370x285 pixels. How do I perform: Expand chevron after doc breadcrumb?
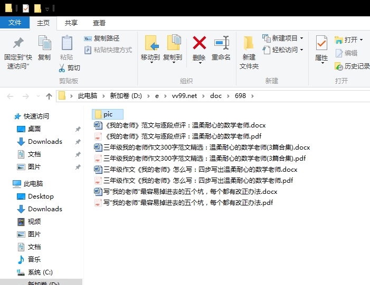coord(228,96)
